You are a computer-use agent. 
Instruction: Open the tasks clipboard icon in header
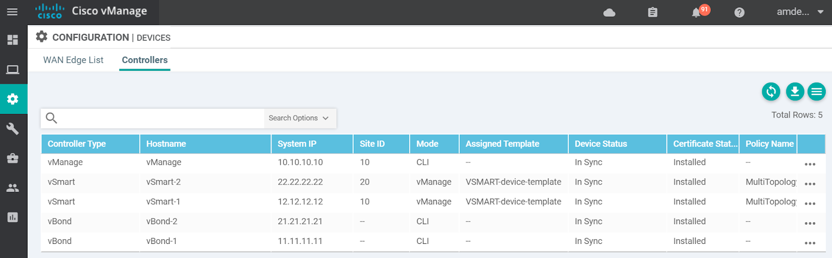click(x=653, y=12)
